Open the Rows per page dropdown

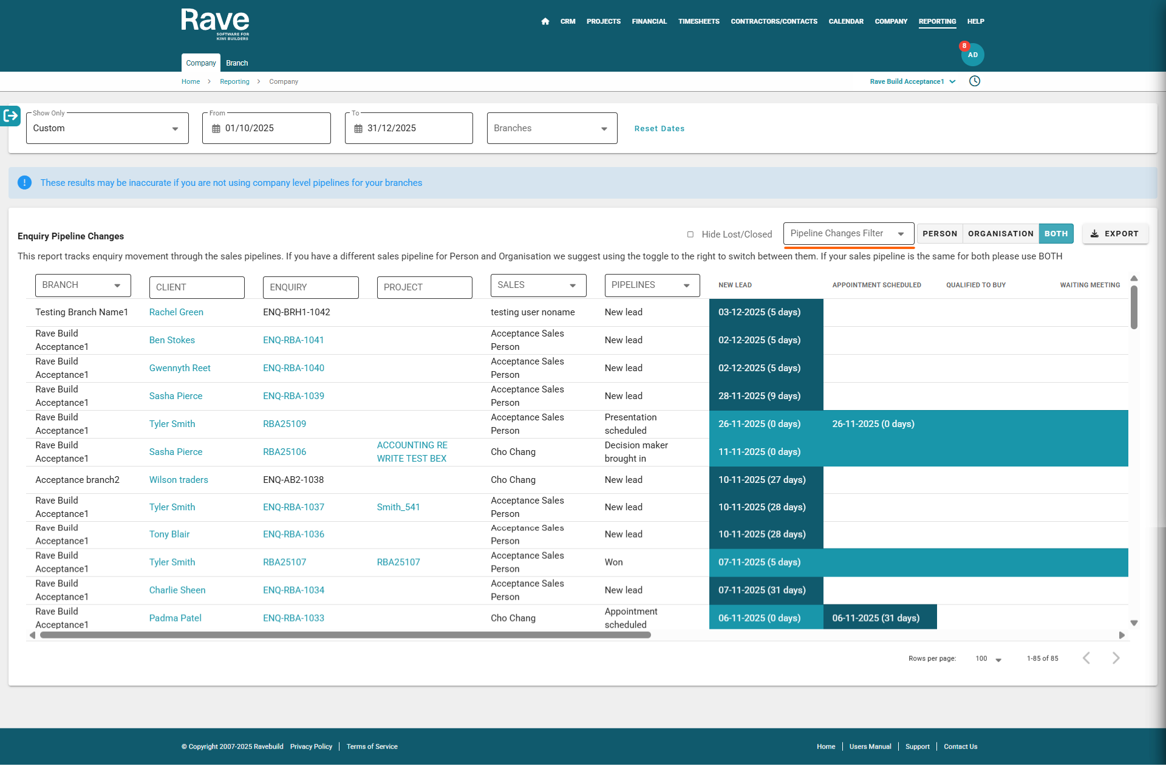(988, 658)
